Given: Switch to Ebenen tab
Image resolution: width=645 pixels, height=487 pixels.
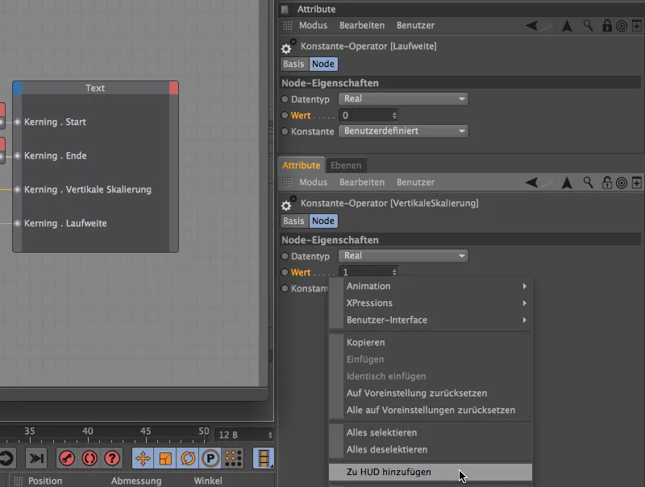Looking at the screenshot, I should tap(346, 165).
